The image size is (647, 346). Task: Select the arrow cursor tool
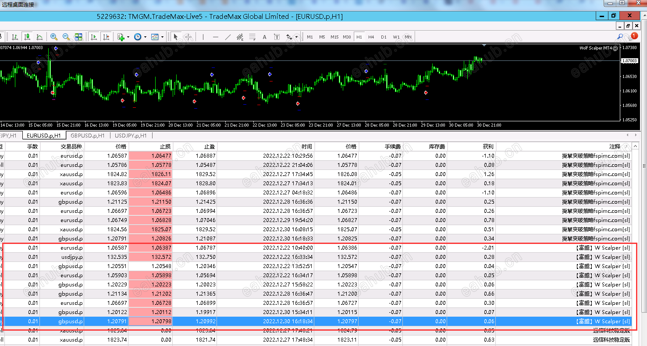pos(175,37)
